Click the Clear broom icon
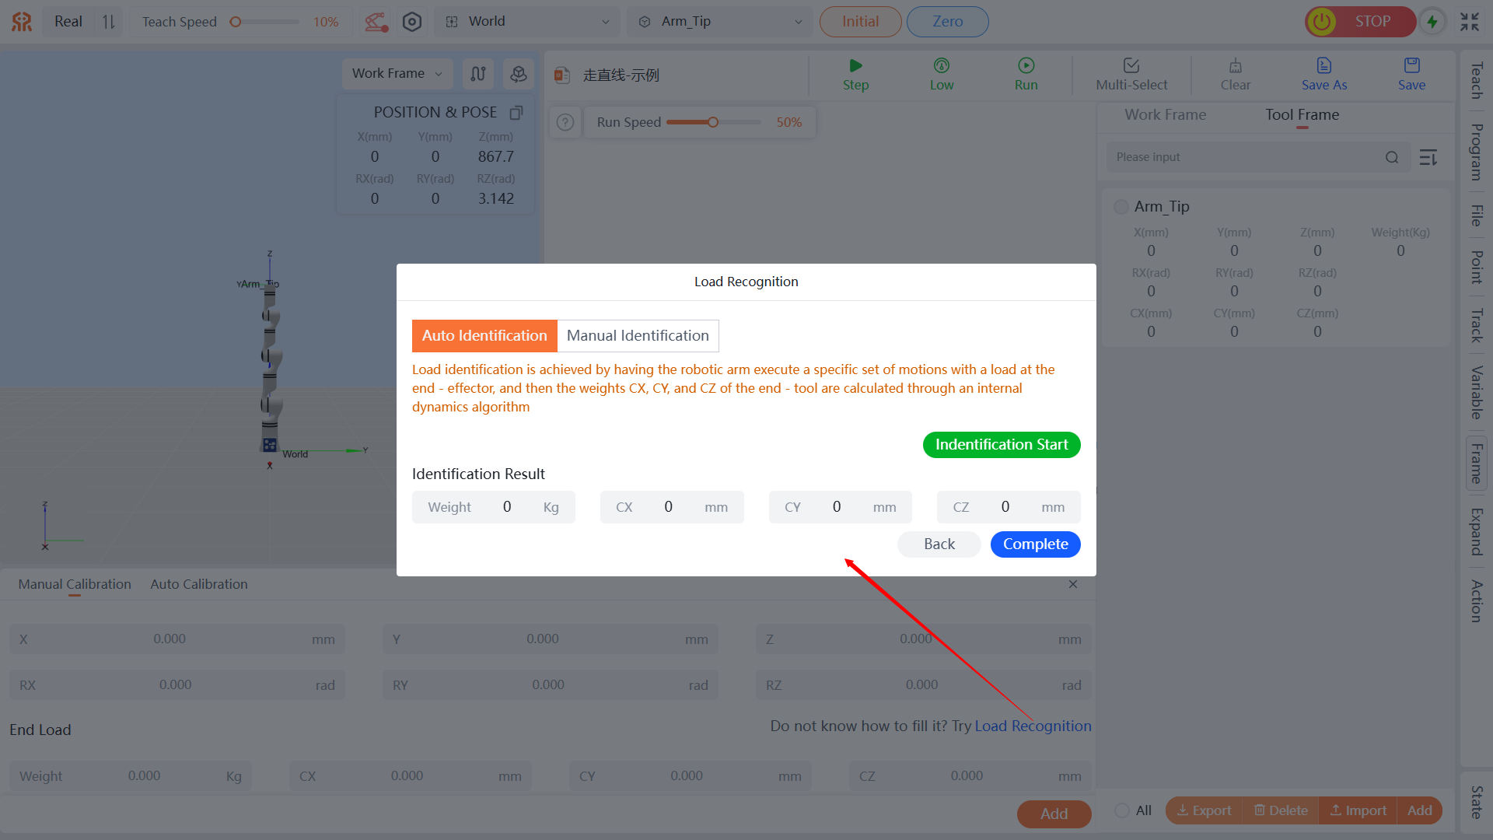This screenshot has width=1493, height=840. (1235, 66)
